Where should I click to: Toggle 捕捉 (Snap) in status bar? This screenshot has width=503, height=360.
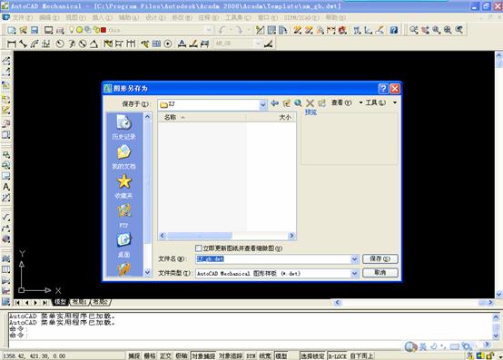(x=134, y=355)
